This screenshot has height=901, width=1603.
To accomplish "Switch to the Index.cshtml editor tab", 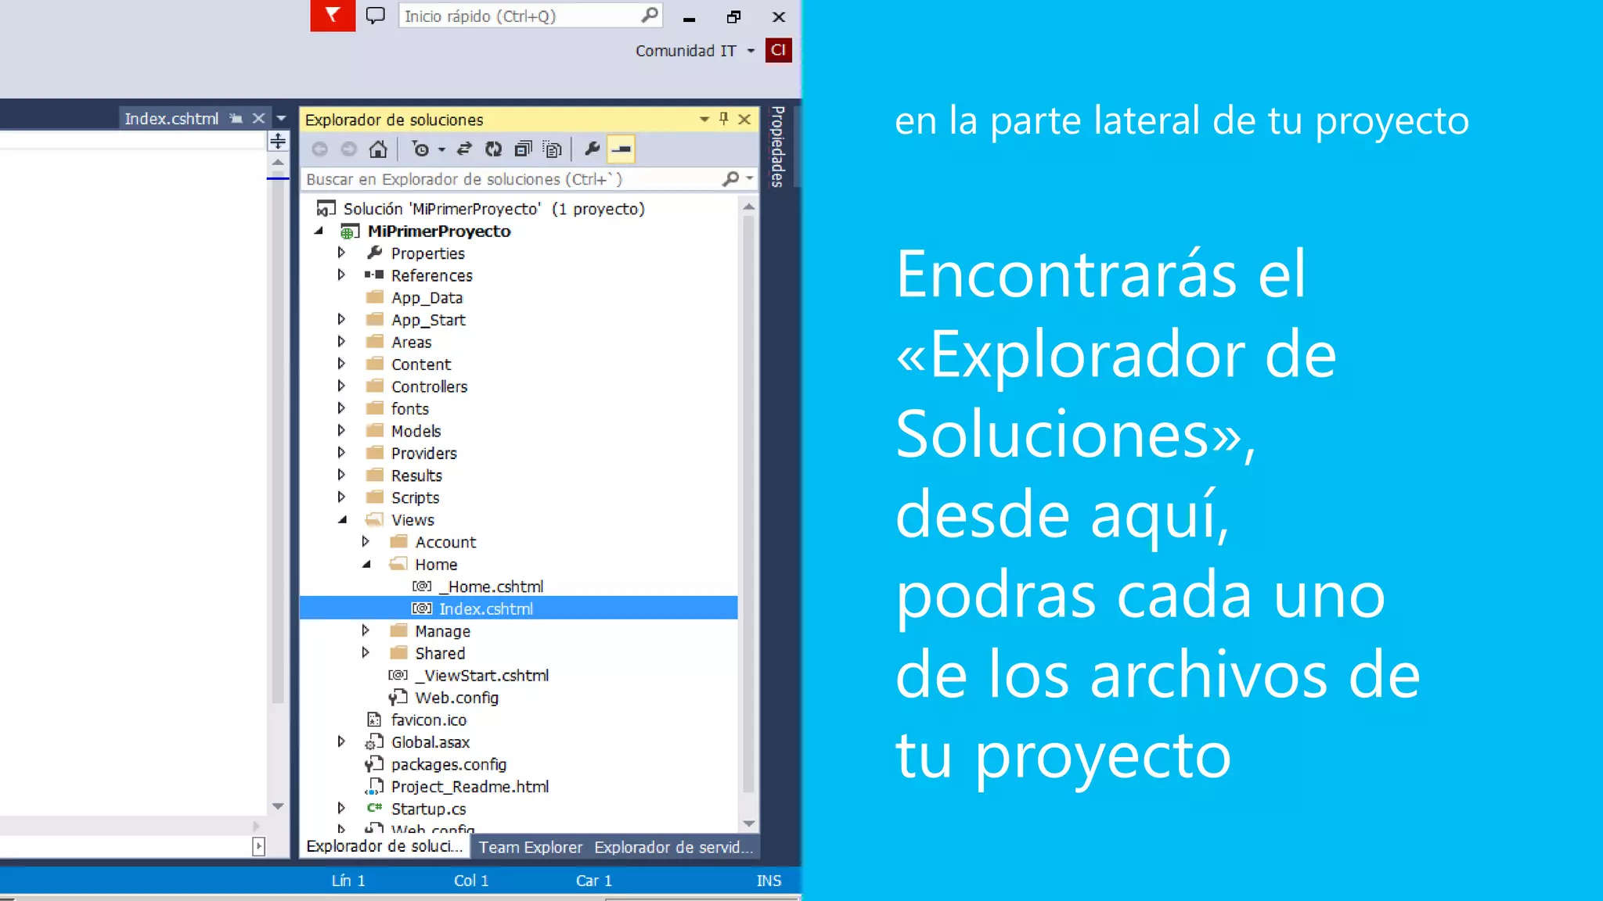I will point(171,118).
